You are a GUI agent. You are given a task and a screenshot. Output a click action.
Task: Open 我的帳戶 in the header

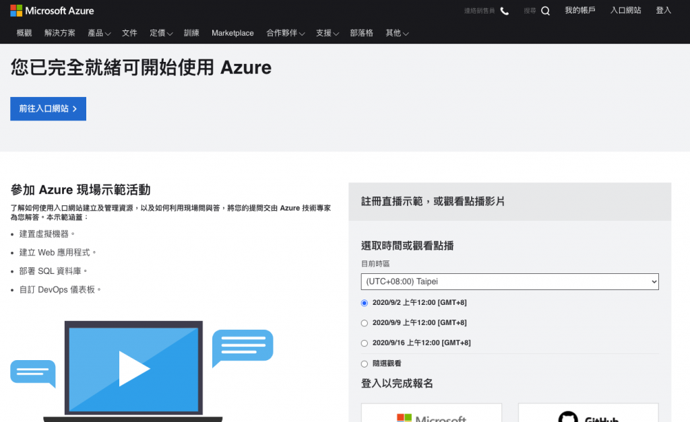tap(580, 11)
